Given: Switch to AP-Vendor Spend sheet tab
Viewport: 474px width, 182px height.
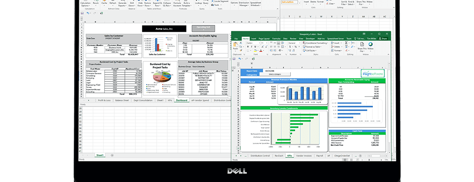Looking at the screenshot, I should [x=200, y=100].
